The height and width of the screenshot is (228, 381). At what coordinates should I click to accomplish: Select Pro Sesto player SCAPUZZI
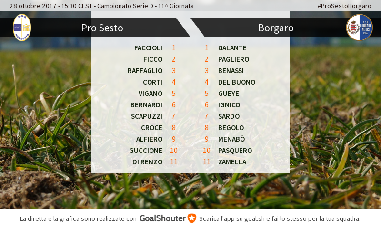click(x=147, y=116)
